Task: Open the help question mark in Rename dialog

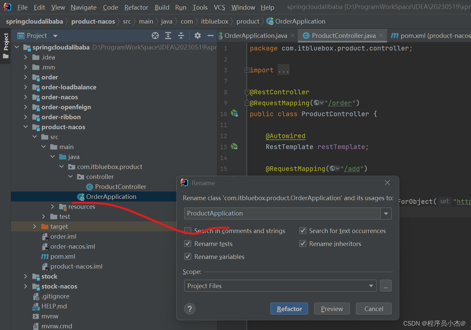Action: [x=190, y=309]
